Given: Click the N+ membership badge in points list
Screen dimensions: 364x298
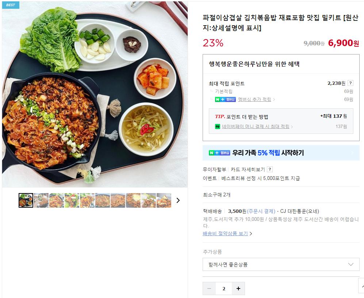Looking at the screenshot, I should click(225, 99).
